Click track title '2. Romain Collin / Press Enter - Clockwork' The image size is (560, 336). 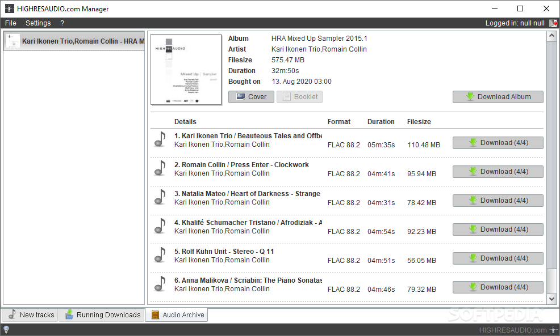tap(241, 165)
